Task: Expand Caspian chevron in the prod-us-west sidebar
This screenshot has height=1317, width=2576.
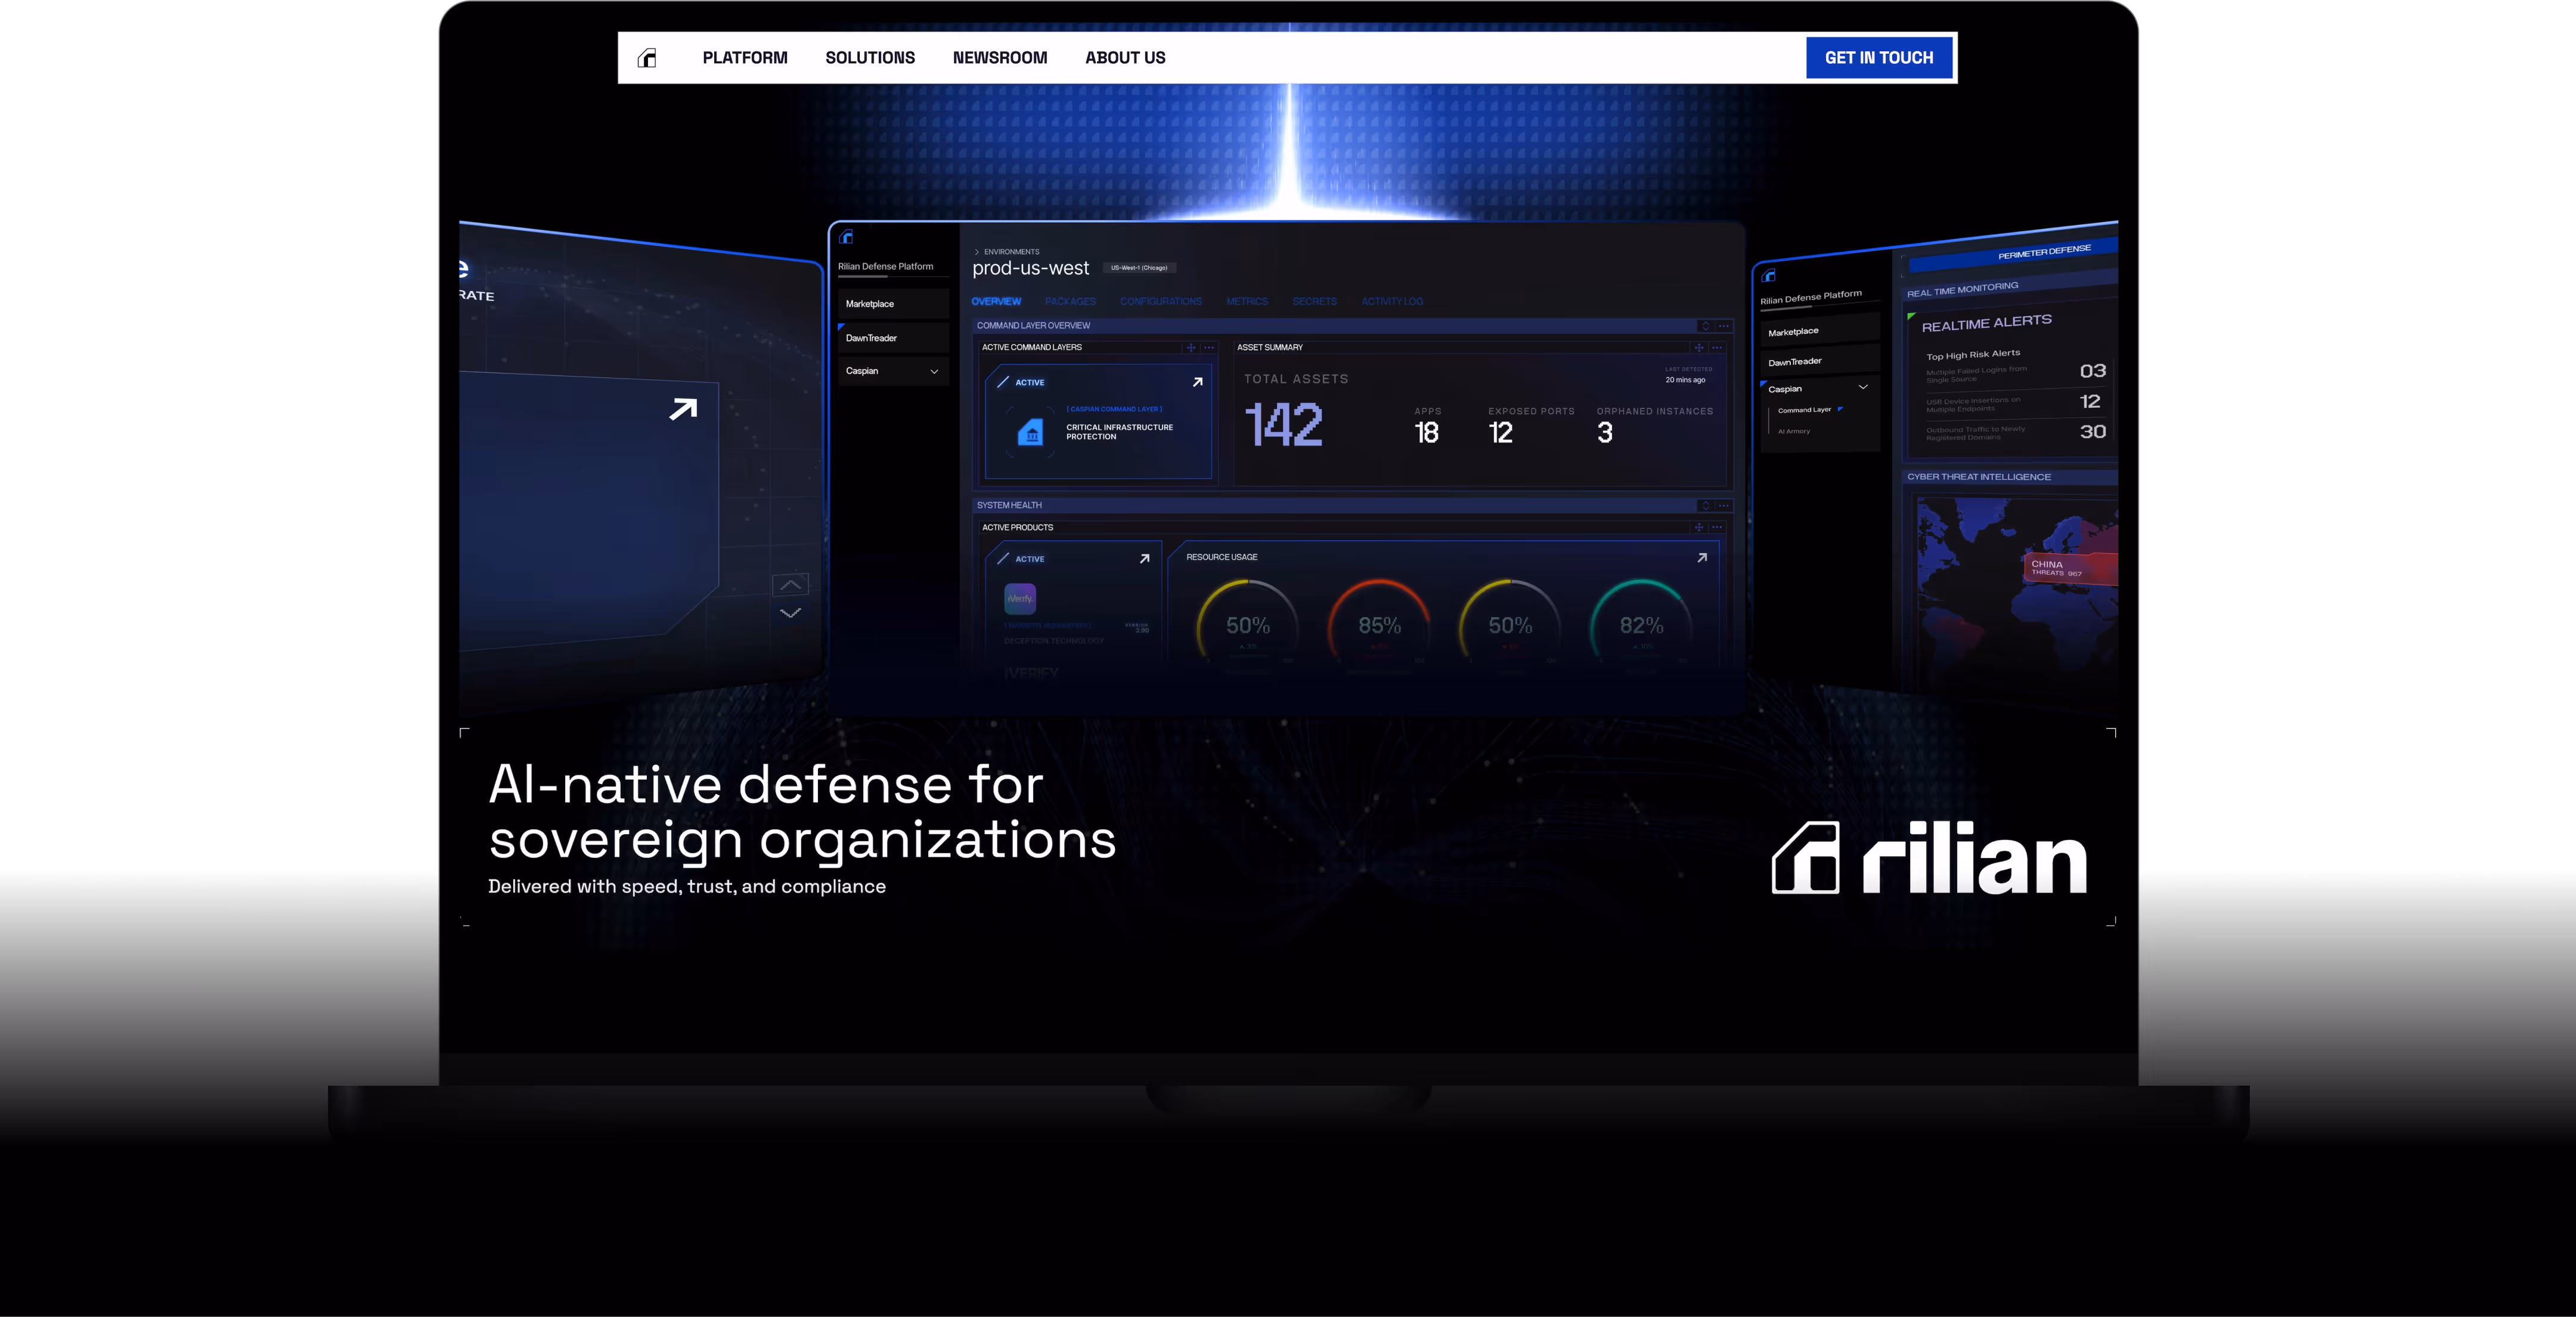Action: 934,372
